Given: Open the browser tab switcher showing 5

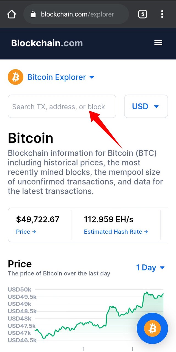Looking at the screenshot, I should [142, 14].
